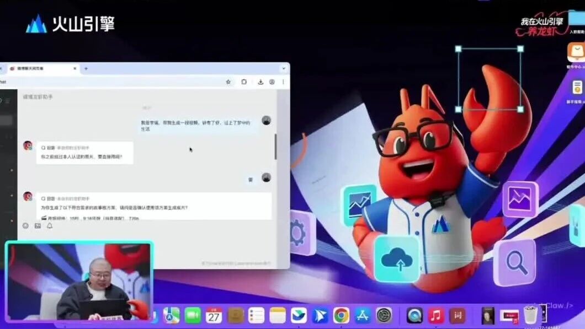
Task: Open the red dictionary app in Dock
Action: pos(457,316)
